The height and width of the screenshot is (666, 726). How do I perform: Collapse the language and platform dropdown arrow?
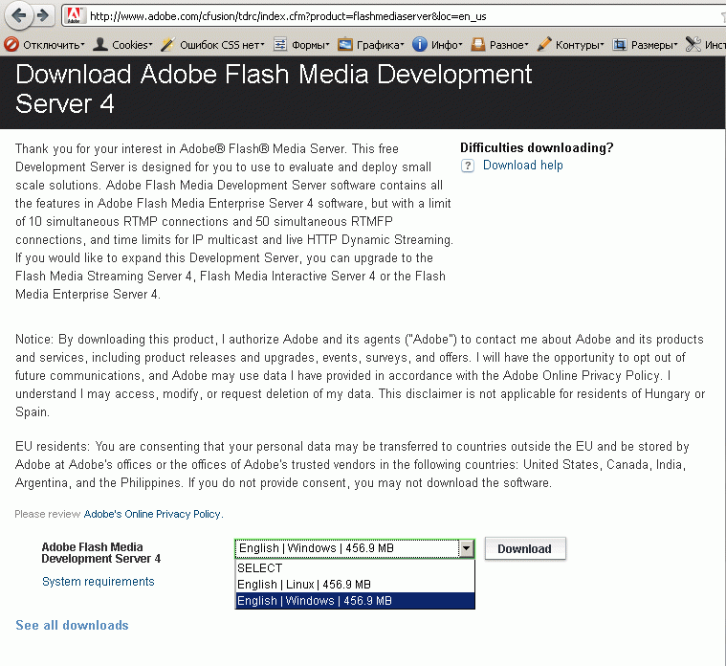pyautogui.click(x=466, y=549)
